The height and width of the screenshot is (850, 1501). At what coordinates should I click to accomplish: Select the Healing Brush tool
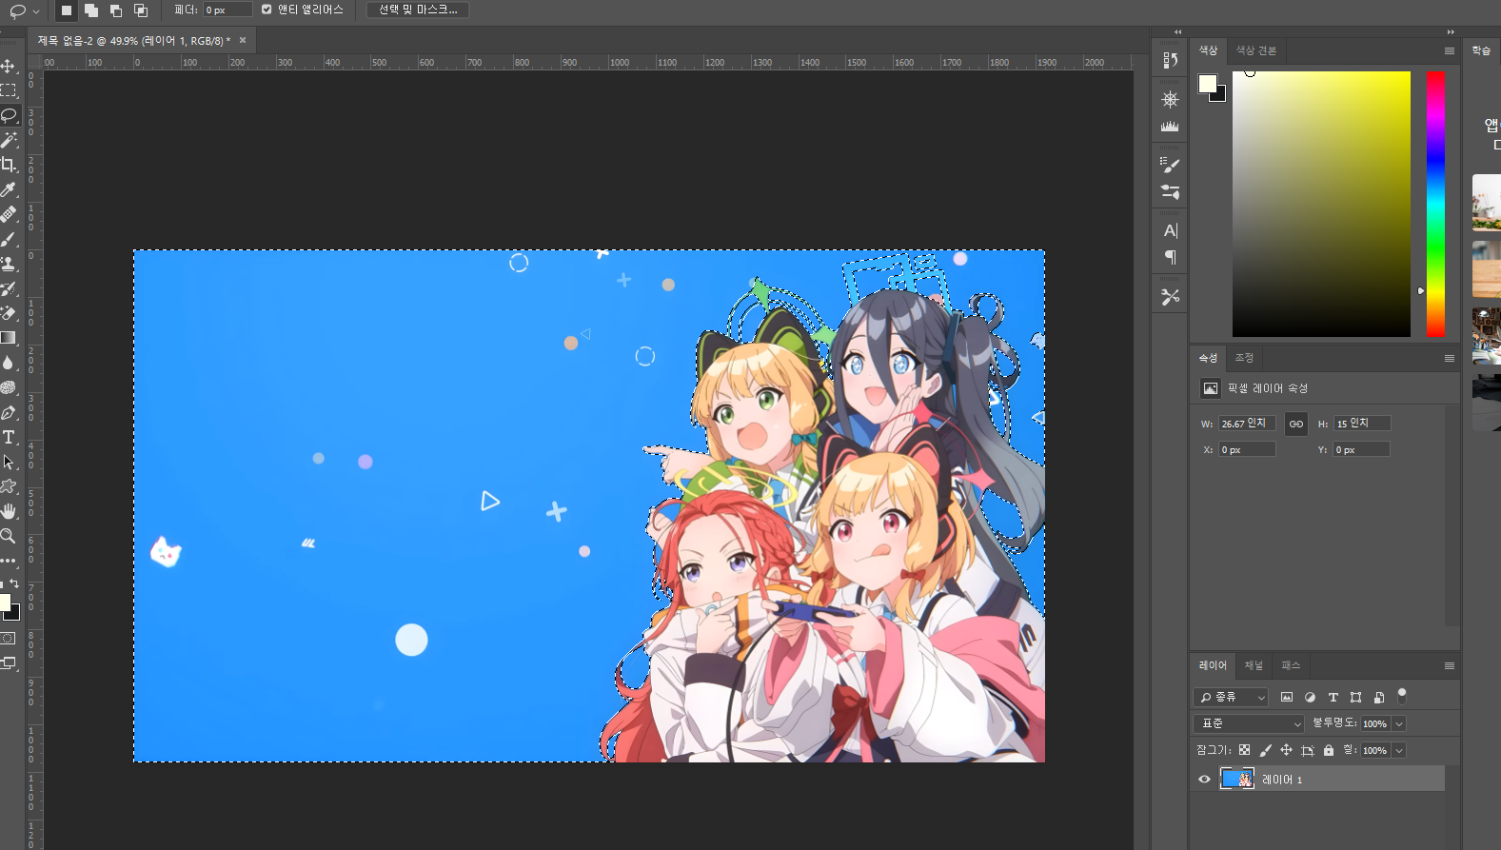coord(9,214)
